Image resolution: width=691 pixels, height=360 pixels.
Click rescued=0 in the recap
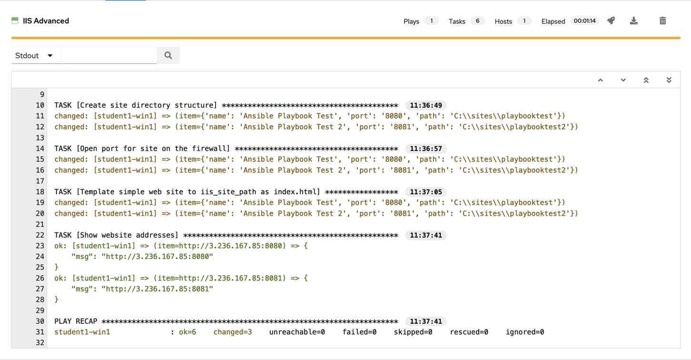[x=469, y=332]
